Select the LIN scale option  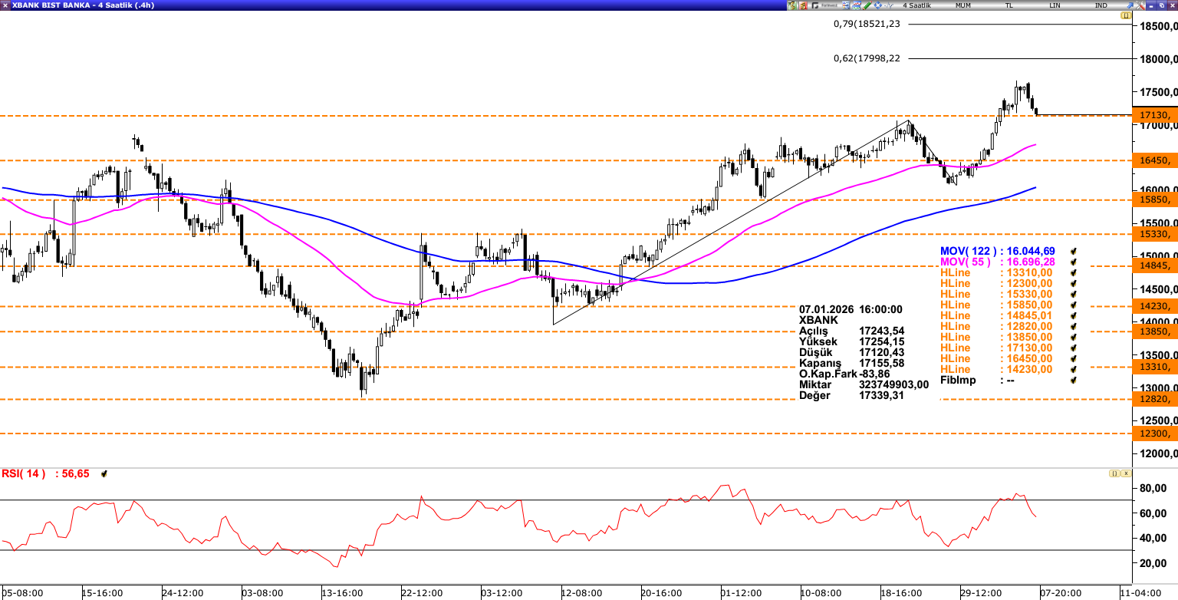[x=1055, y=5]
